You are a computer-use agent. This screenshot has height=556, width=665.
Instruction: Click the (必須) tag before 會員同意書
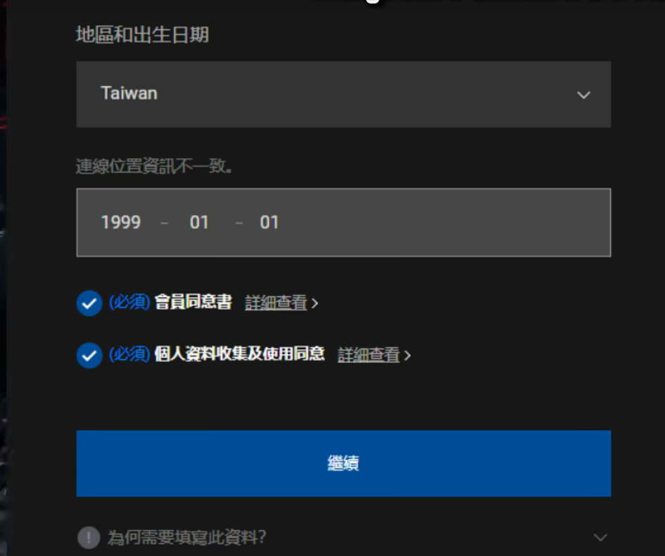pyautogui.click(x=129, y=302)
